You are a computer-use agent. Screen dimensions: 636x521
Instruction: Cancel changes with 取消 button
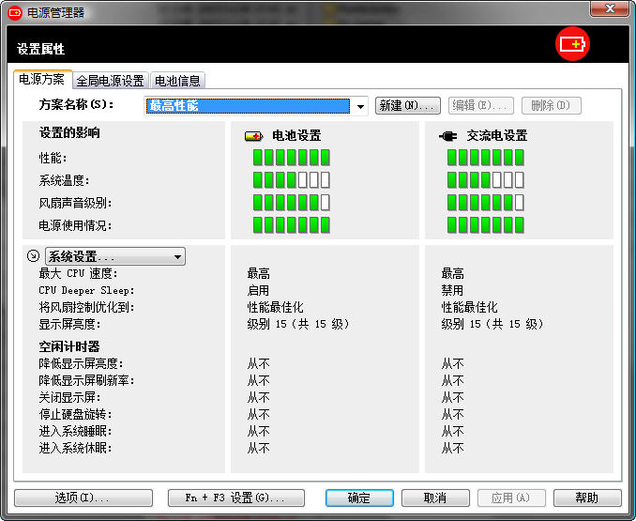[435, 498]
